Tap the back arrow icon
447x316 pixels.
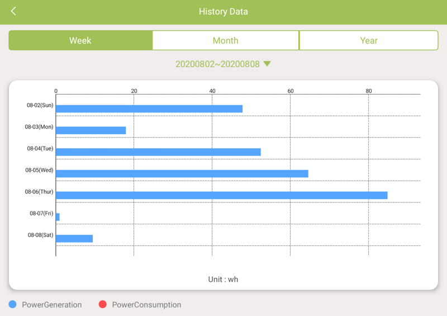pyautogui.click(x=13, y=11)
